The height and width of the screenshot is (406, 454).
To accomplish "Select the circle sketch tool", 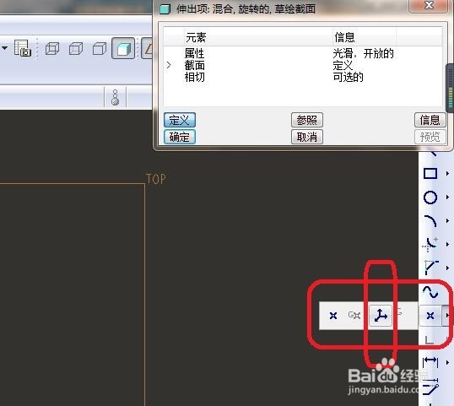I will [x=430, y=198].
